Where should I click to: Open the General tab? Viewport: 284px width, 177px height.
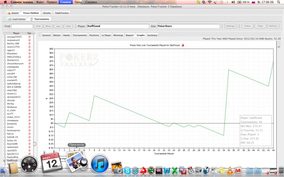46,35
